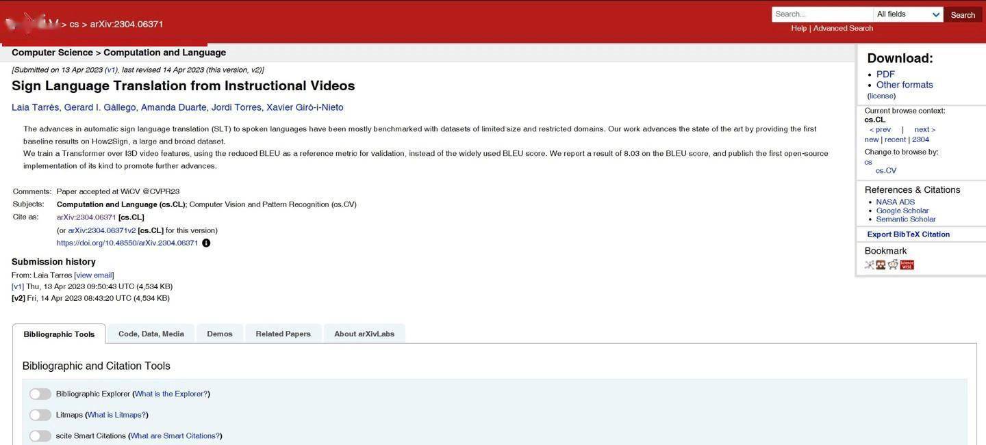Click the Search button
The width and height of the screenshot is (986, 445).
pyautogui.click(x=963, y=14)
